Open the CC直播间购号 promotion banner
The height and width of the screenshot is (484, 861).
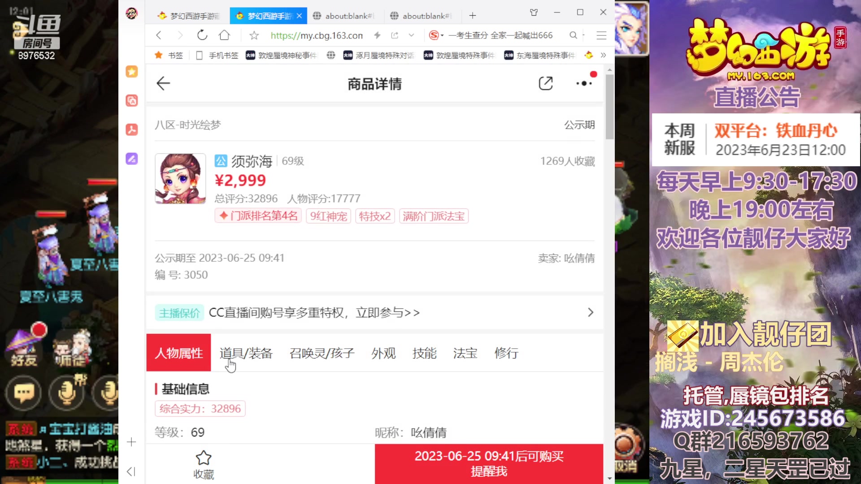pyautogui.click(x=375, y=312)
